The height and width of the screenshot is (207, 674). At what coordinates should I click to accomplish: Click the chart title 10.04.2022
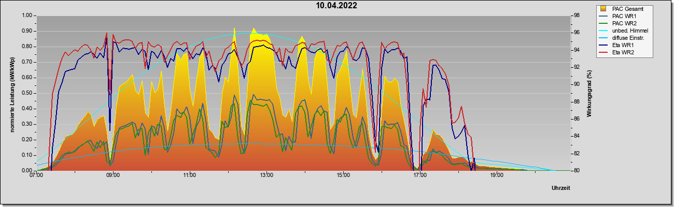click(336, 6)
